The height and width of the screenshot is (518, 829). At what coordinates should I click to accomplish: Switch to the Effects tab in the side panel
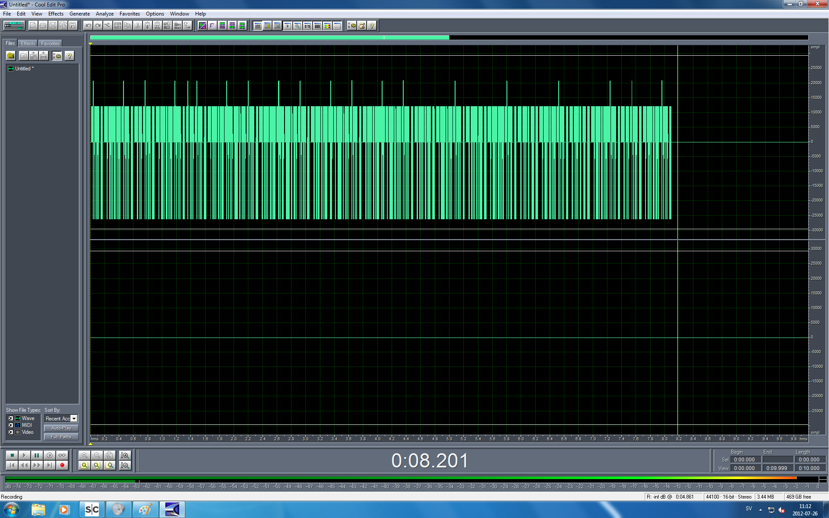[28, 44]
